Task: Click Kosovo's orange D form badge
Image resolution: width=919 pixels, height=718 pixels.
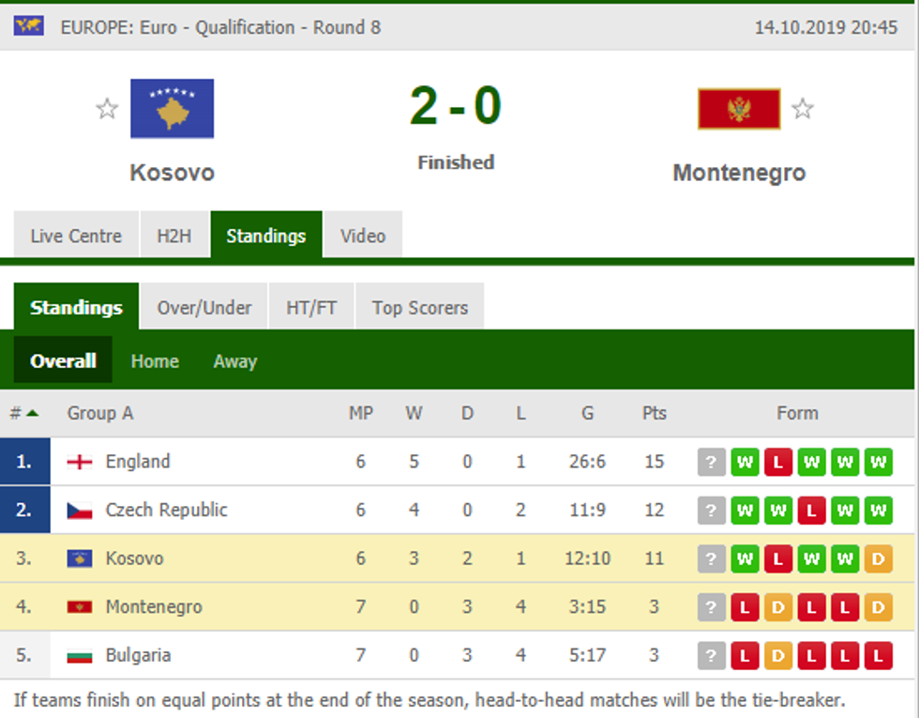Action: pyautogui.click(x=878, y=559)
